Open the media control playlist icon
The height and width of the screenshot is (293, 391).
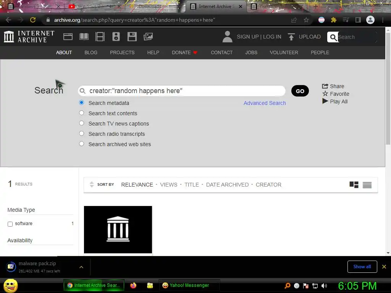point(346,20)
